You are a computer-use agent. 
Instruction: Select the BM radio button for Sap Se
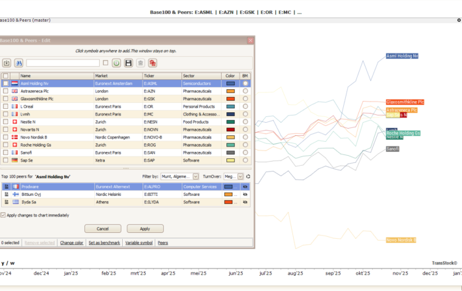(x=245, y=160)
